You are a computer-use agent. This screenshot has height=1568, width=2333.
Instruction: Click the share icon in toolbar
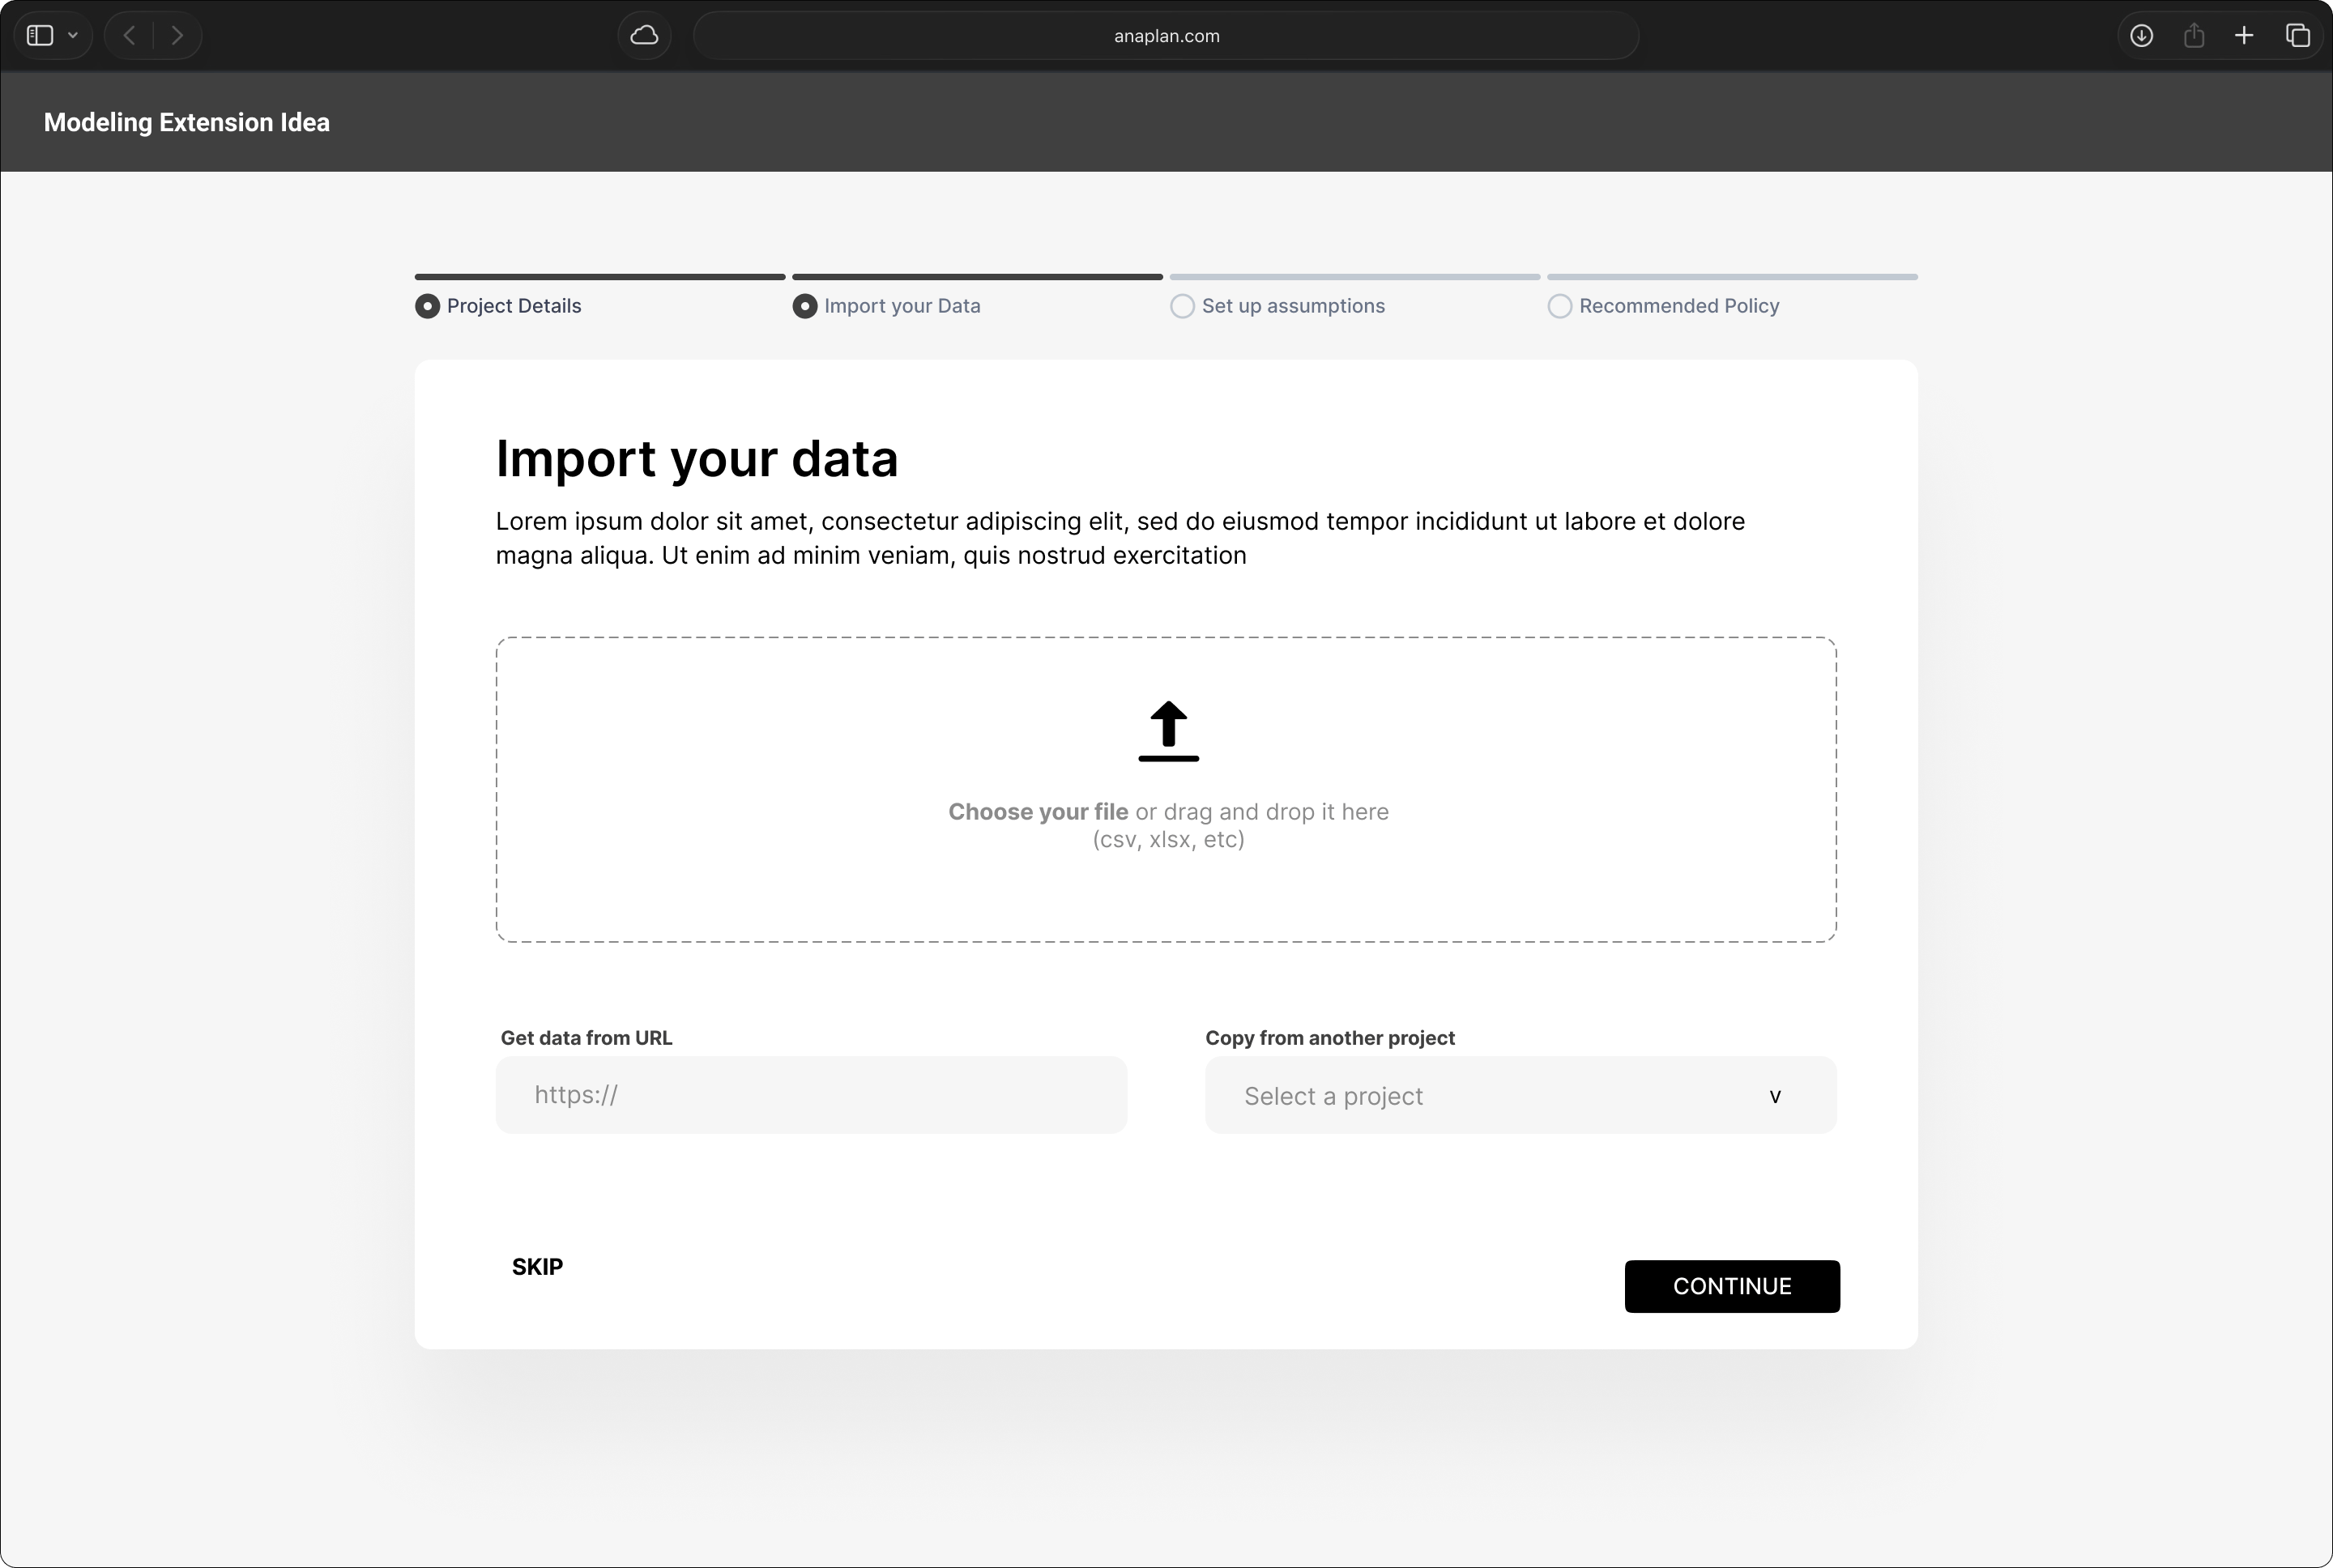[x=2194, y=36]
